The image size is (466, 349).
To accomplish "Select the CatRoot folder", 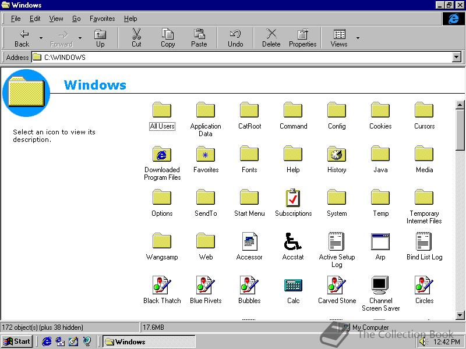I will click(x=249, y=116).
